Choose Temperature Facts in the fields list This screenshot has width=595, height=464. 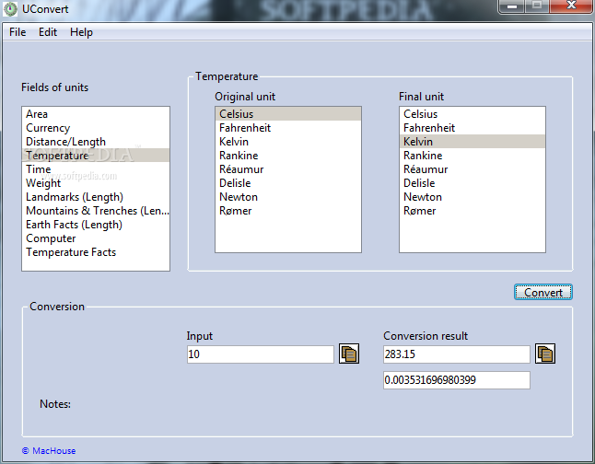tap(96, 252)
